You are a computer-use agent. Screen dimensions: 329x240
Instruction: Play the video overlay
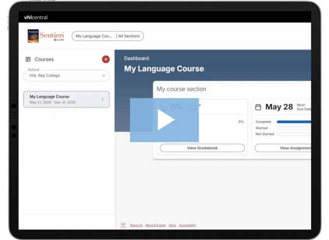click(x=164, y=120)
